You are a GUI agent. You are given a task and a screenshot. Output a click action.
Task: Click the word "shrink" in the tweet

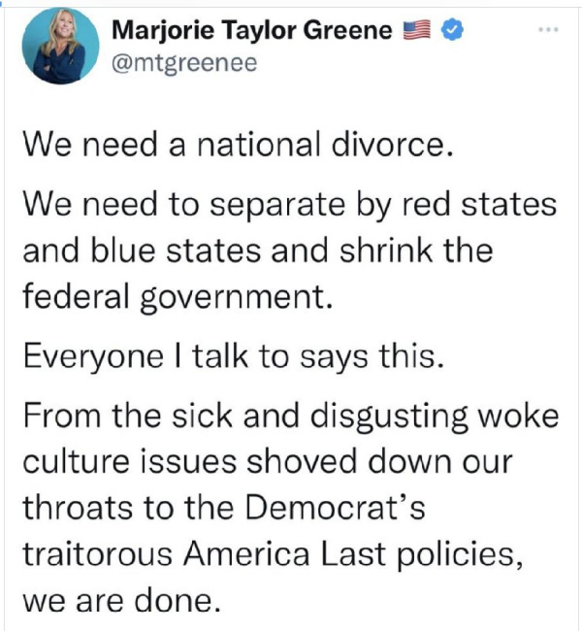(x=392, y=251)
